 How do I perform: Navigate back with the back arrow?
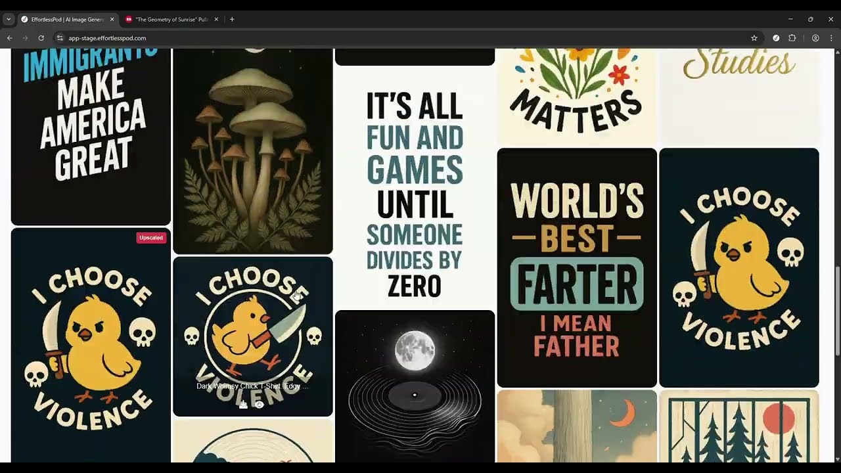tap(9, 38)
